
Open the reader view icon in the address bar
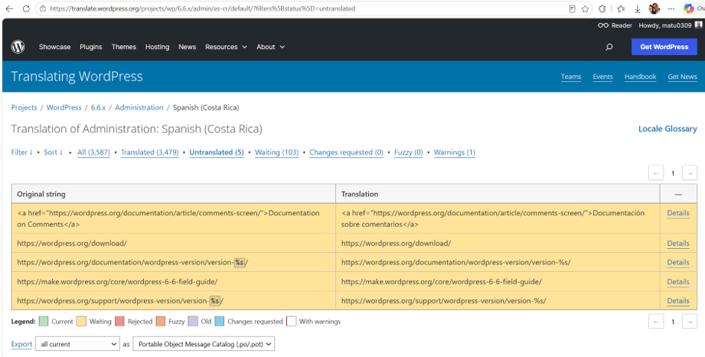pyautogui.click(x=572, y=8)
